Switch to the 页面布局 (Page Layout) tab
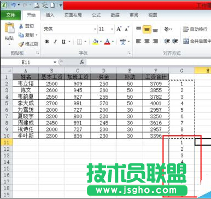The height and width of the screenshot is (199, 211). (x=73, y=15)
